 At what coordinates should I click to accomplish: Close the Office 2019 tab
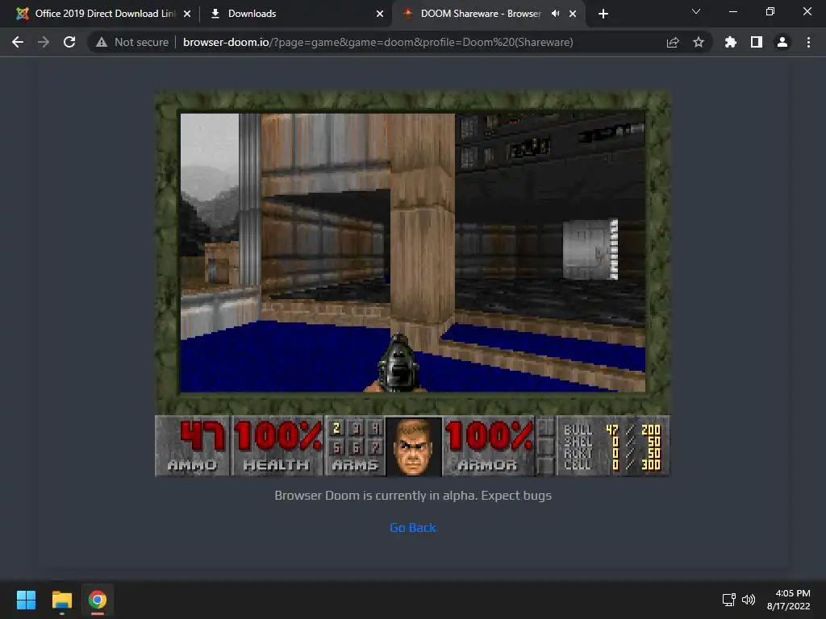(x=187, y=14)
